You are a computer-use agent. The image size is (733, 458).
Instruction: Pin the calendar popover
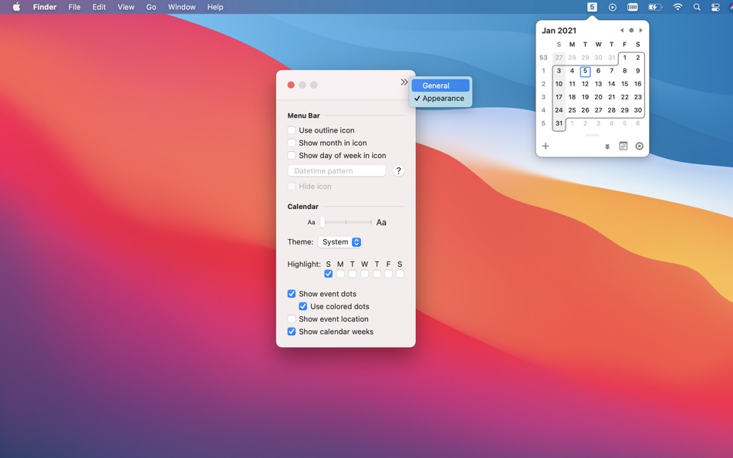[x=607, y=146]
